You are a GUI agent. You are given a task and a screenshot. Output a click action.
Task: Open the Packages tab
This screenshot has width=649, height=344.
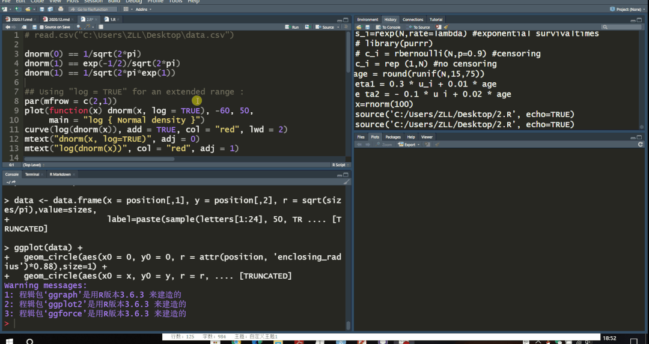point(393,137)
